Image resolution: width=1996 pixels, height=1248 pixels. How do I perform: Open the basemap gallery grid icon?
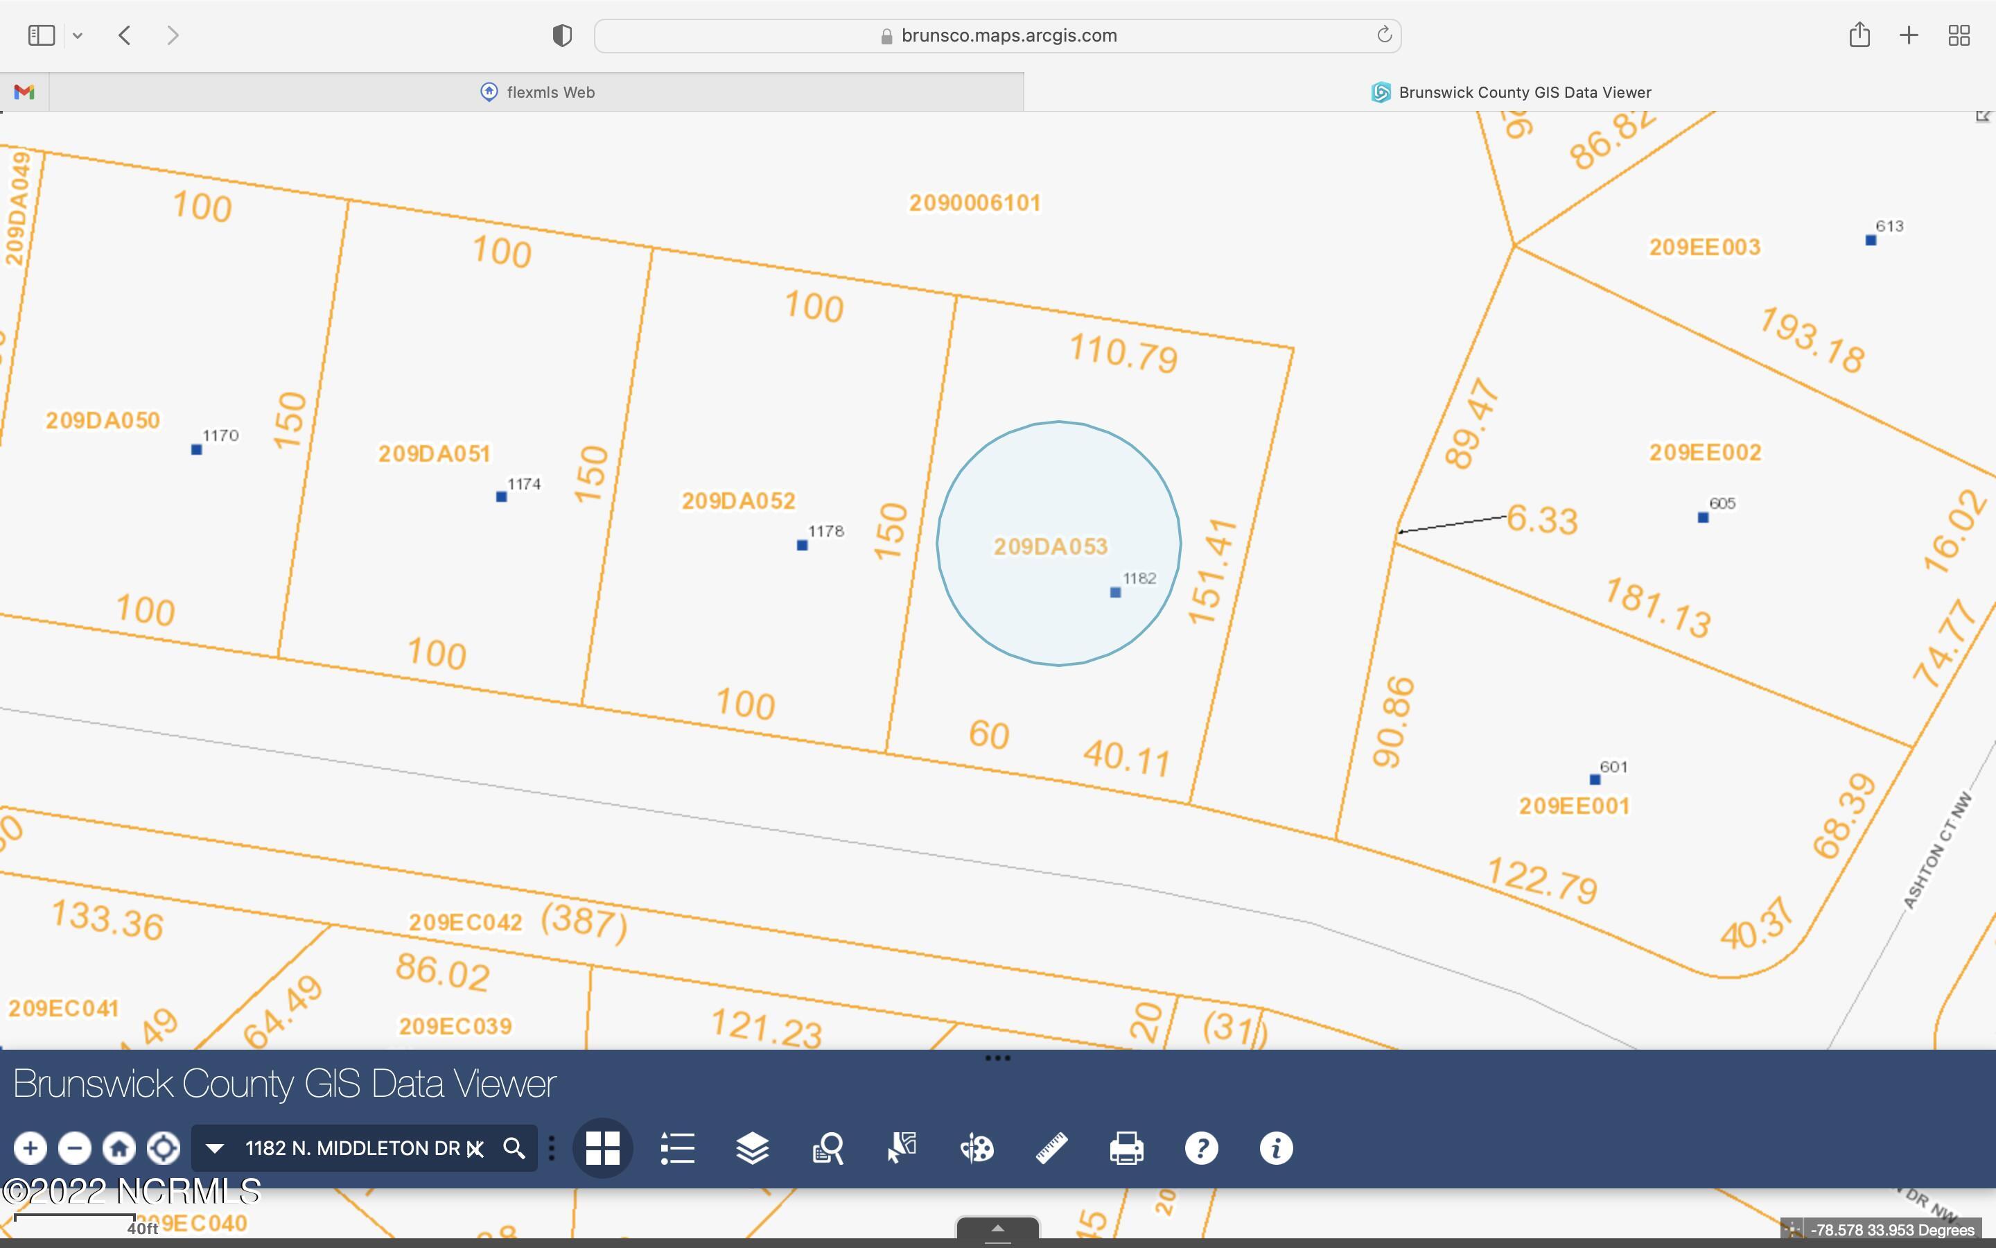click(x=602, y=1148)
